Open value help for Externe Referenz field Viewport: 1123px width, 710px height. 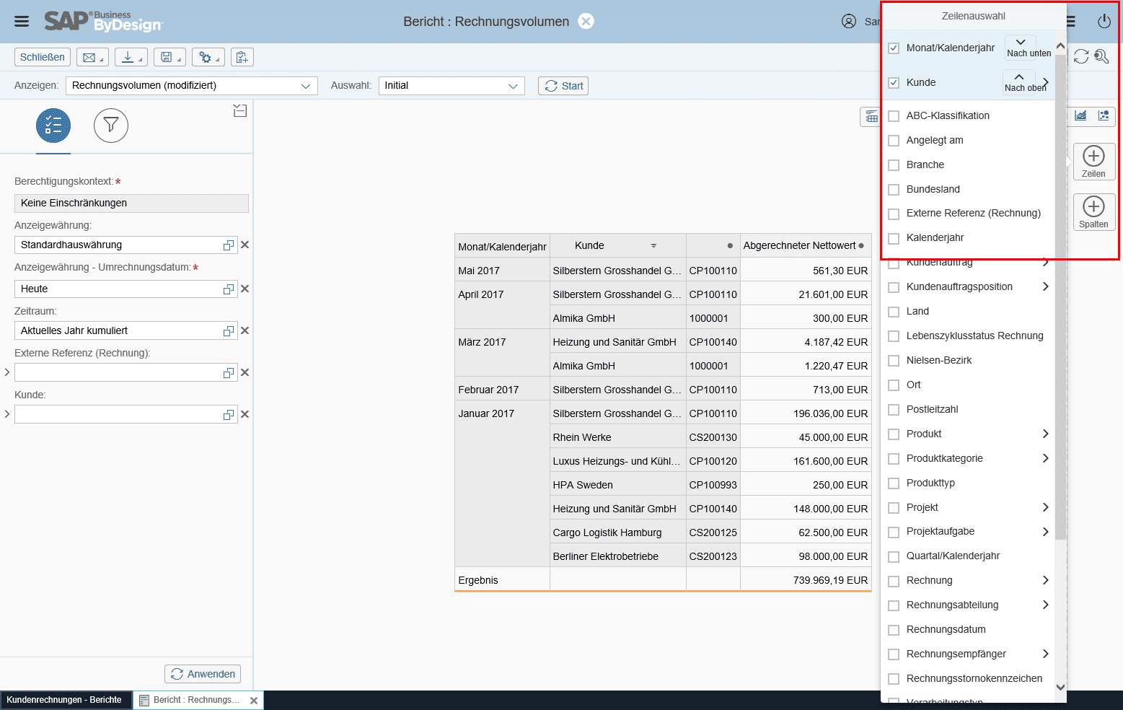click(x=229, y=373)
